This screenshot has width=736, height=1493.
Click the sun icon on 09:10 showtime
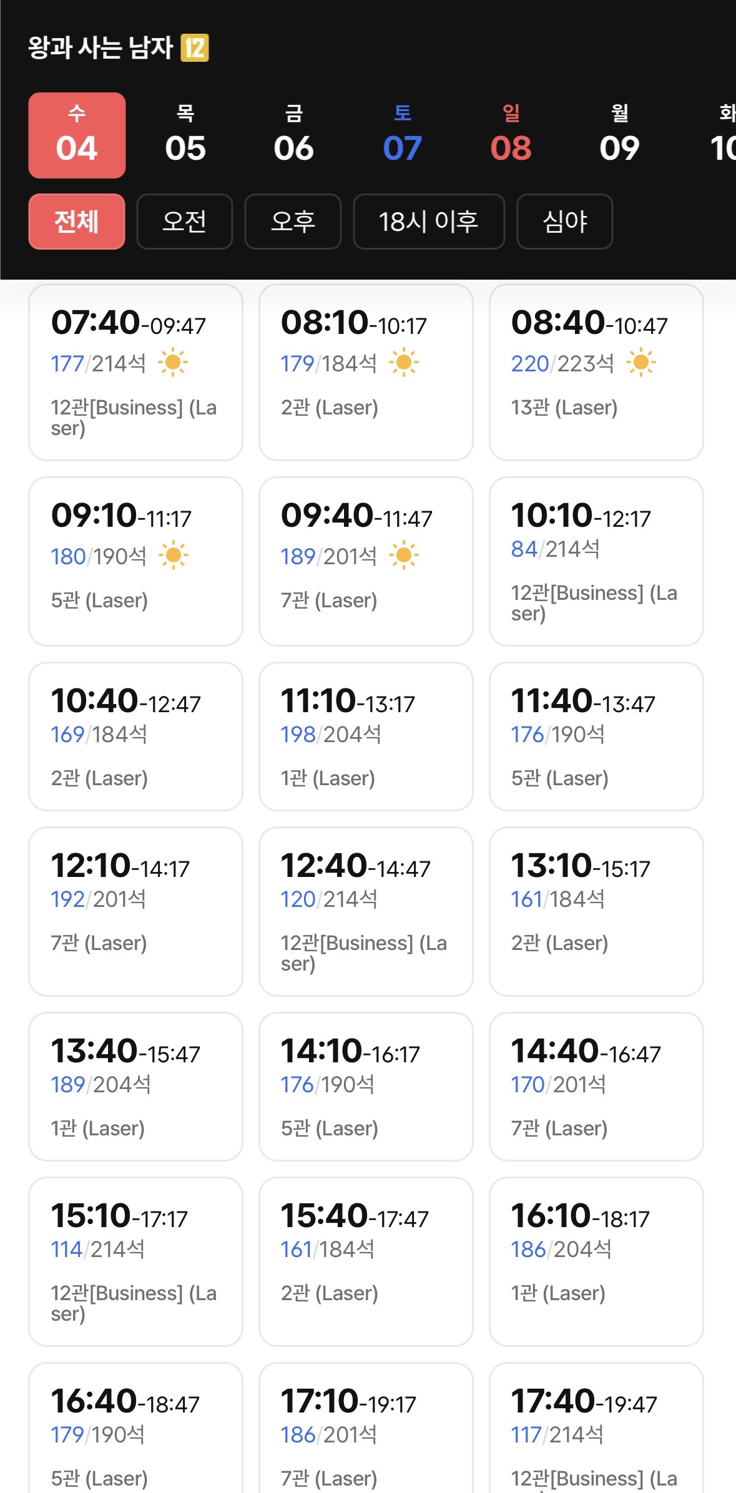click(x=173, y=556)
